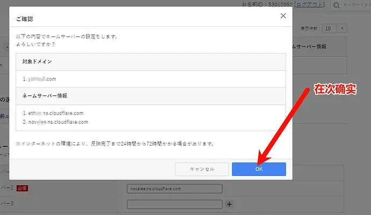Confirm nameserver settings with the OK button
Viewport: 371px width, 215px height.
click(259, 169)
